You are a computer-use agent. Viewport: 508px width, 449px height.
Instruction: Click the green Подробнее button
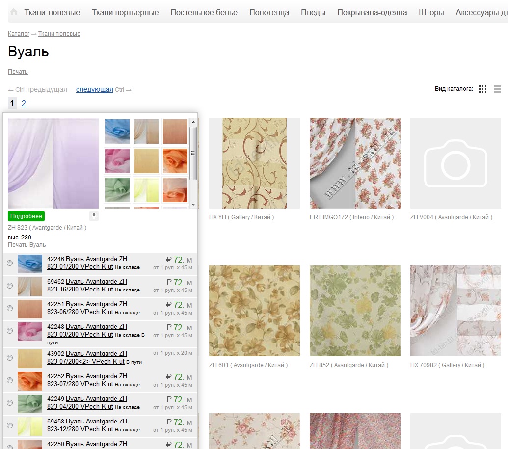26,216
